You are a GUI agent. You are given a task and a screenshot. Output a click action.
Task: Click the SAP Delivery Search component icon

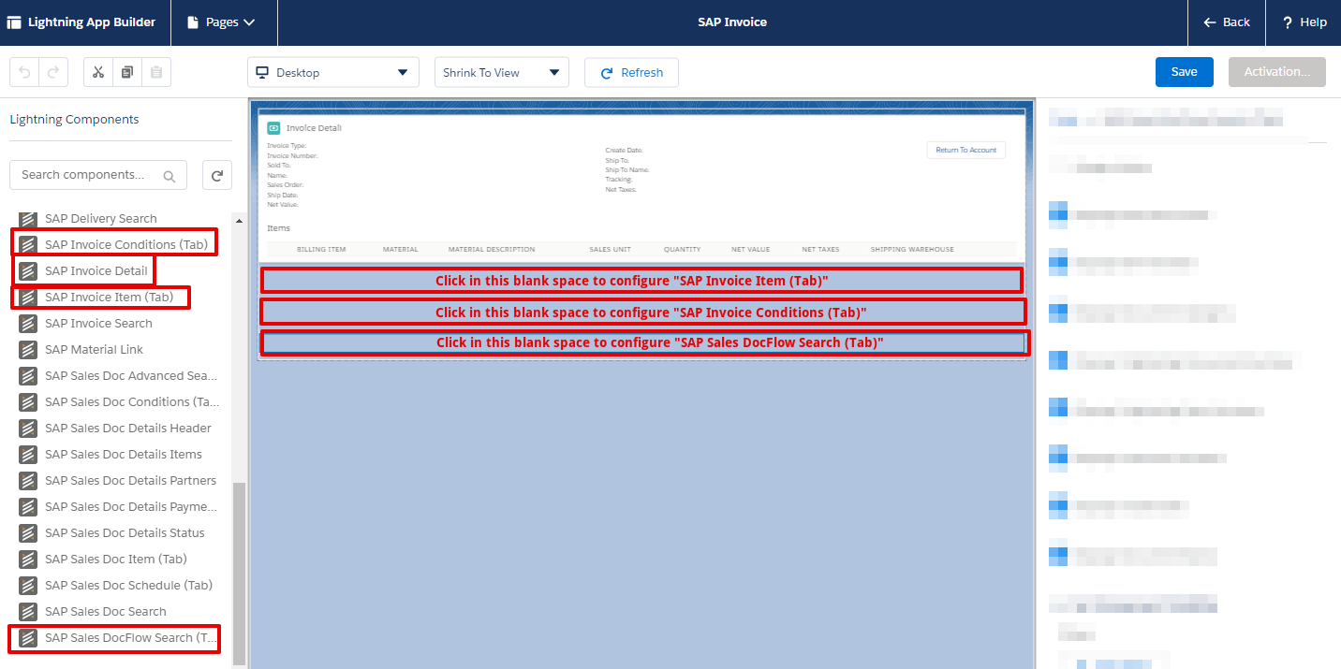[x=28, y=219]
